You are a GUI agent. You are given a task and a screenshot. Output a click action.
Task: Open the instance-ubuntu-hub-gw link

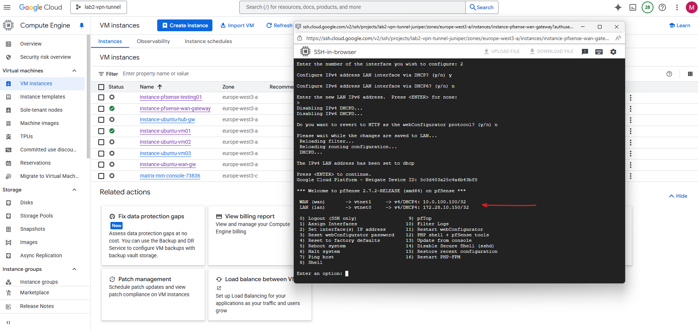[x=167, y=119]
